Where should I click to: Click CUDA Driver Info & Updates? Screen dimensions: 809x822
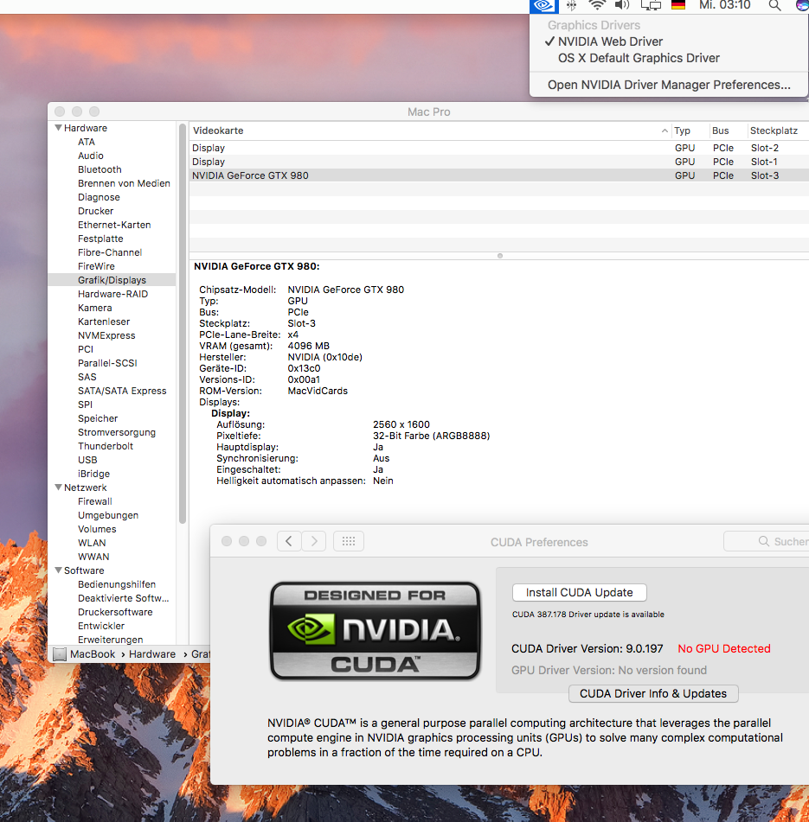coord(654,693)
